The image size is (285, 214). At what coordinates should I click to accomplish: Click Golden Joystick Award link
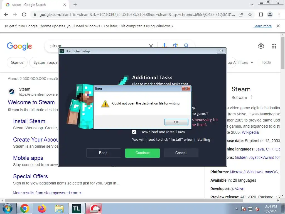(257, 158)
